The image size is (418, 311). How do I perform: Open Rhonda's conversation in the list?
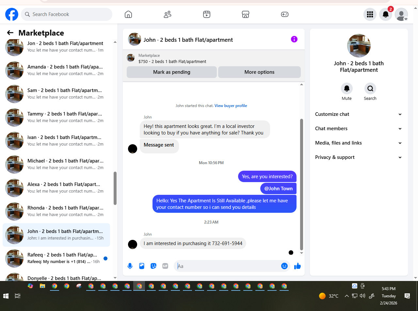coord(56,211)
